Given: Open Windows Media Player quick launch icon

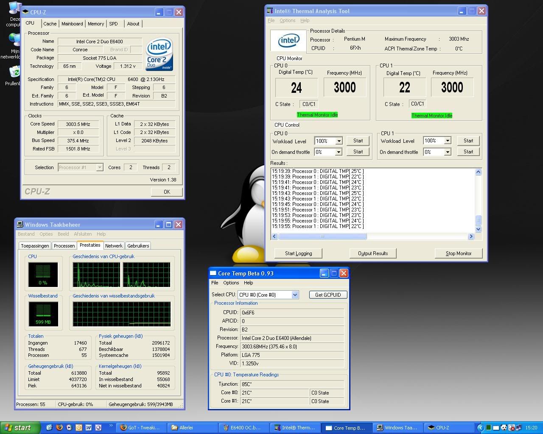Looking at the screenshot, I should (x=69, y=428).
